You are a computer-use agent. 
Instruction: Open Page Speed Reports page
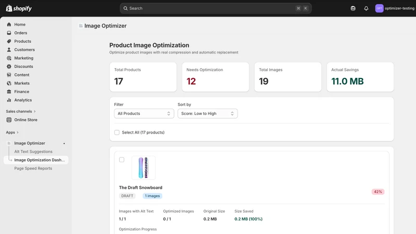point(33,168)
